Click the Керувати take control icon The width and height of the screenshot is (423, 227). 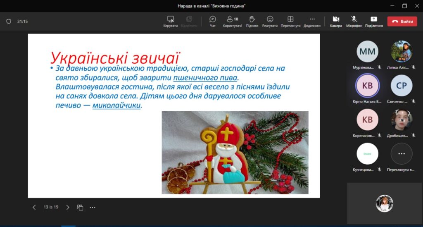170,19
